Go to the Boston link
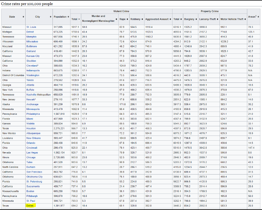262x210 pixels. click(x=30, y=192)
